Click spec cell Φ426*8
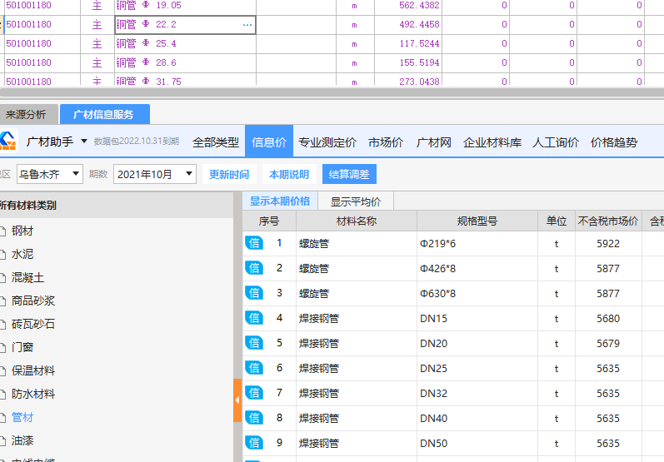Viewport: 664px width, 462px height. [x=477, y=269]
